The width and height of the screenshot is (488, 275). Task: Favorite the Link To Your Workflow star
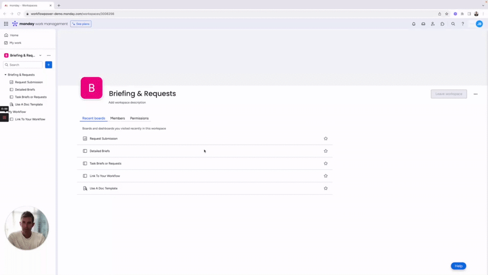pyautogui.click(x=325, y=176)
